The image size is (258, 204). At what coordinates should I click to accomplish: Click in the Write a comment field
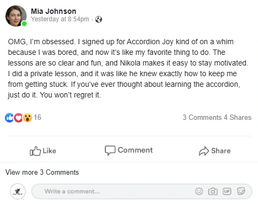coord(142,191)
